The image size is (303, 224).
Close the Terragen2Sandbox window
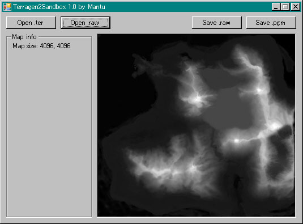(x=296, y=7)
